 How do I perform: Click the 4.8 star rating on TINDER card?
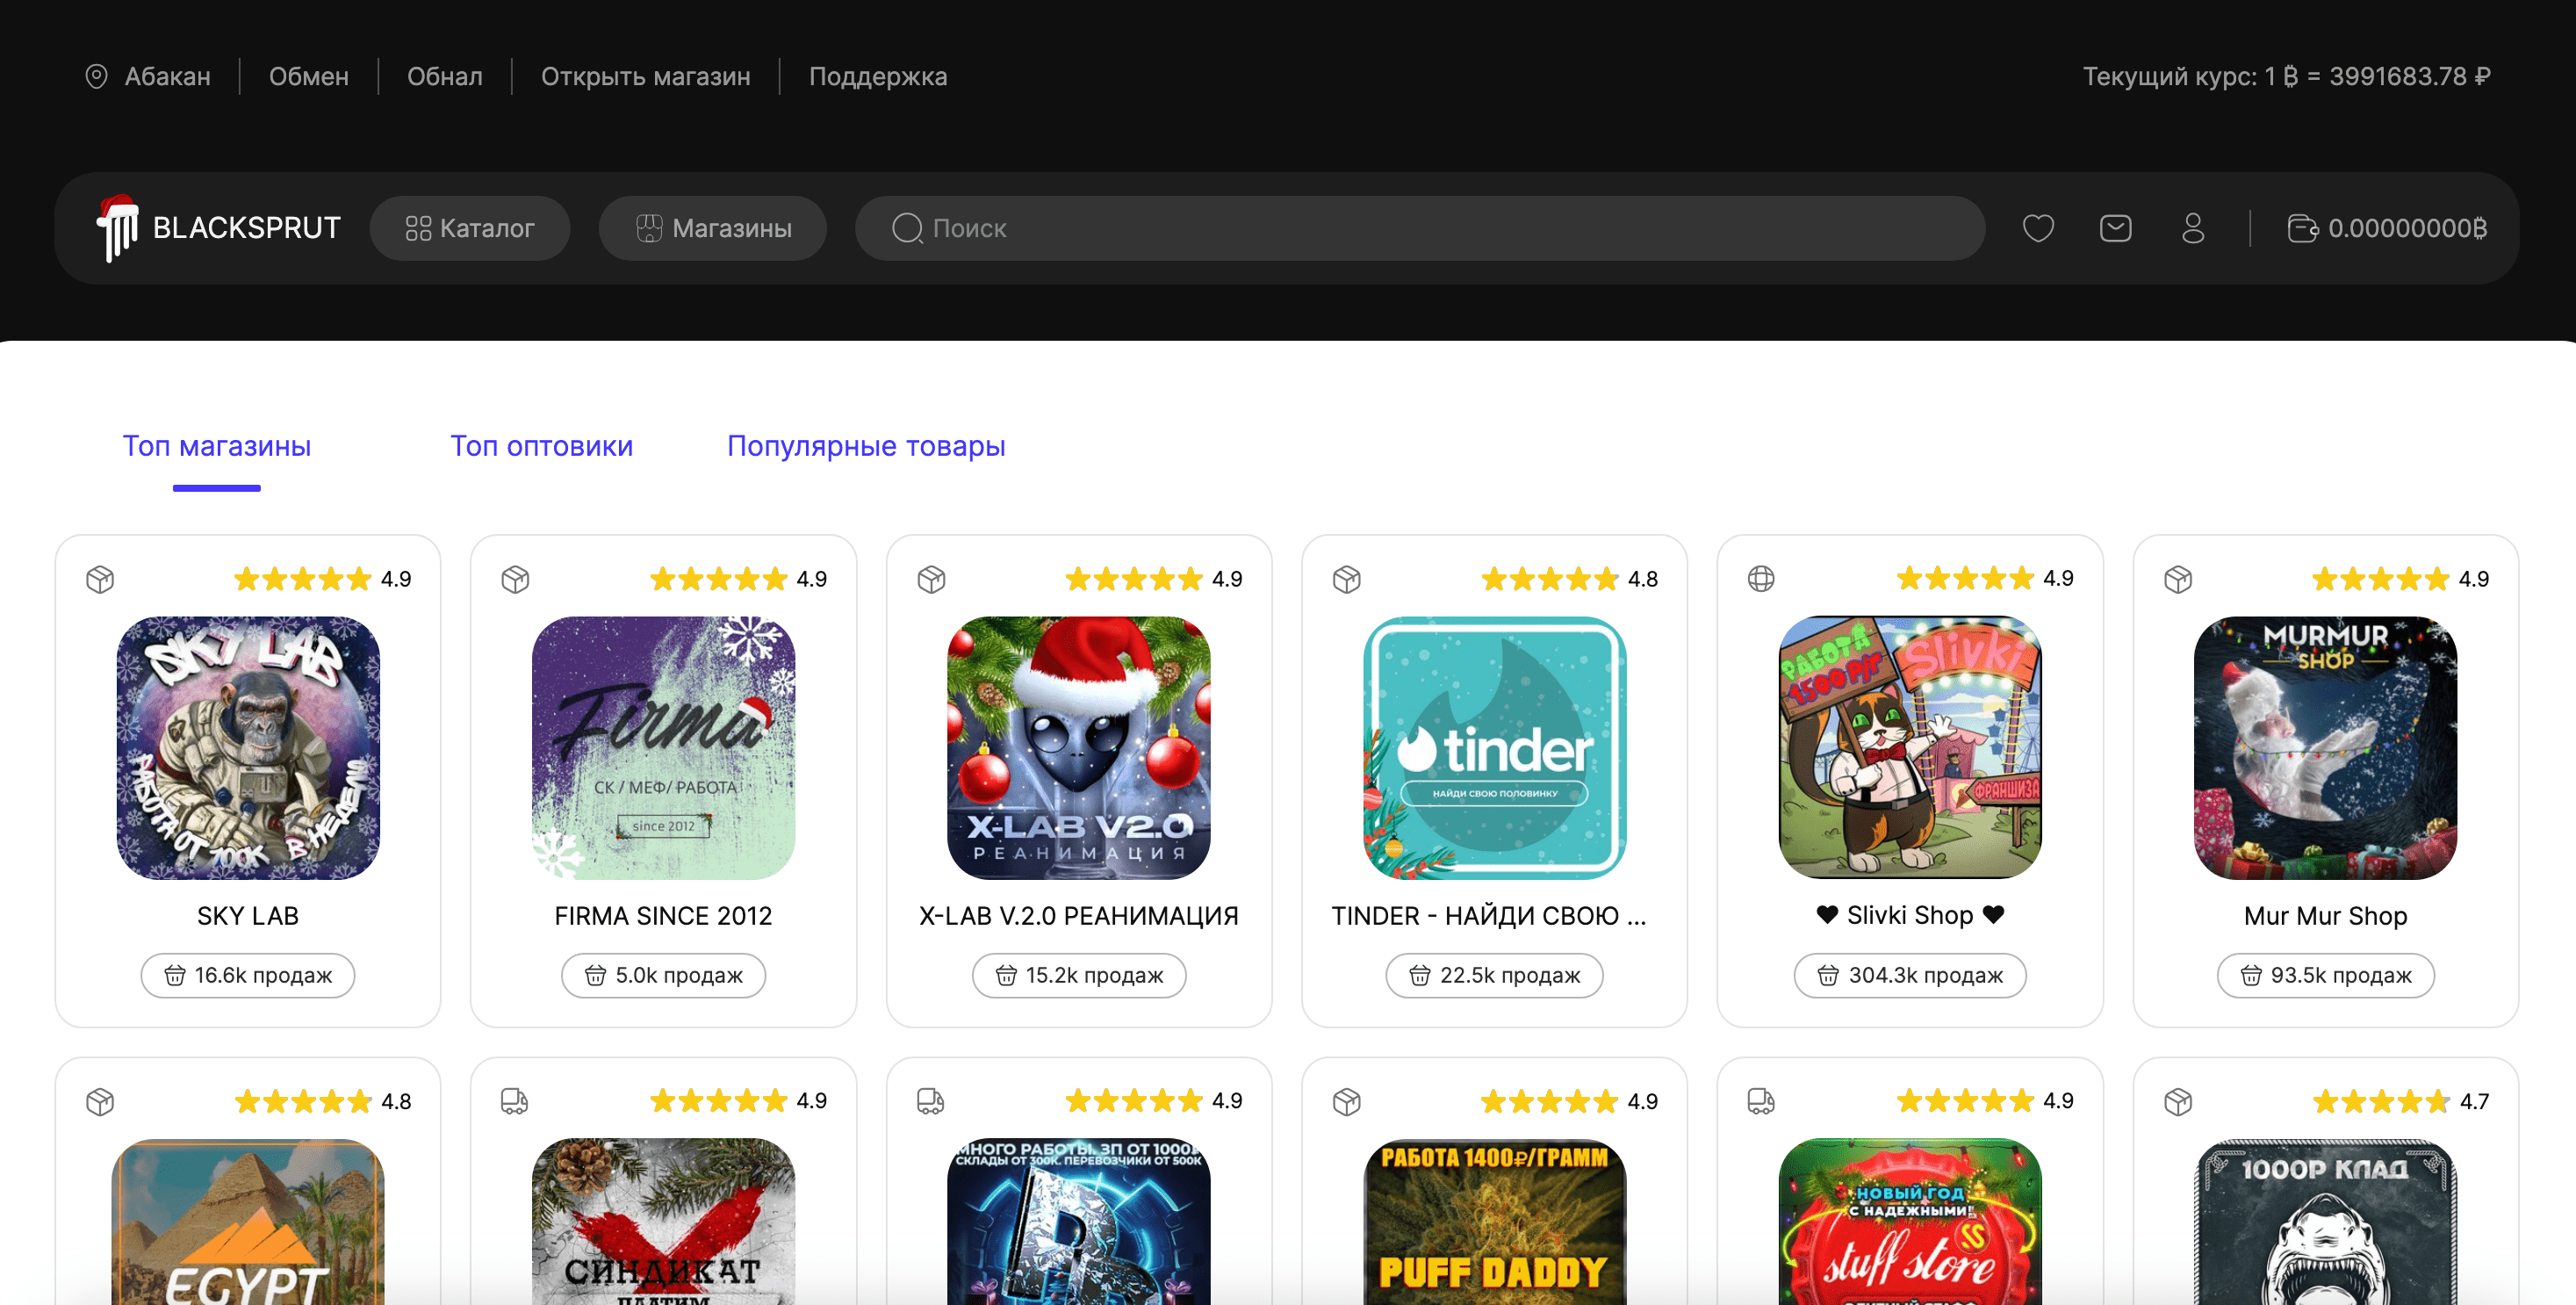pyautogui.click(x=1570, y=579)
